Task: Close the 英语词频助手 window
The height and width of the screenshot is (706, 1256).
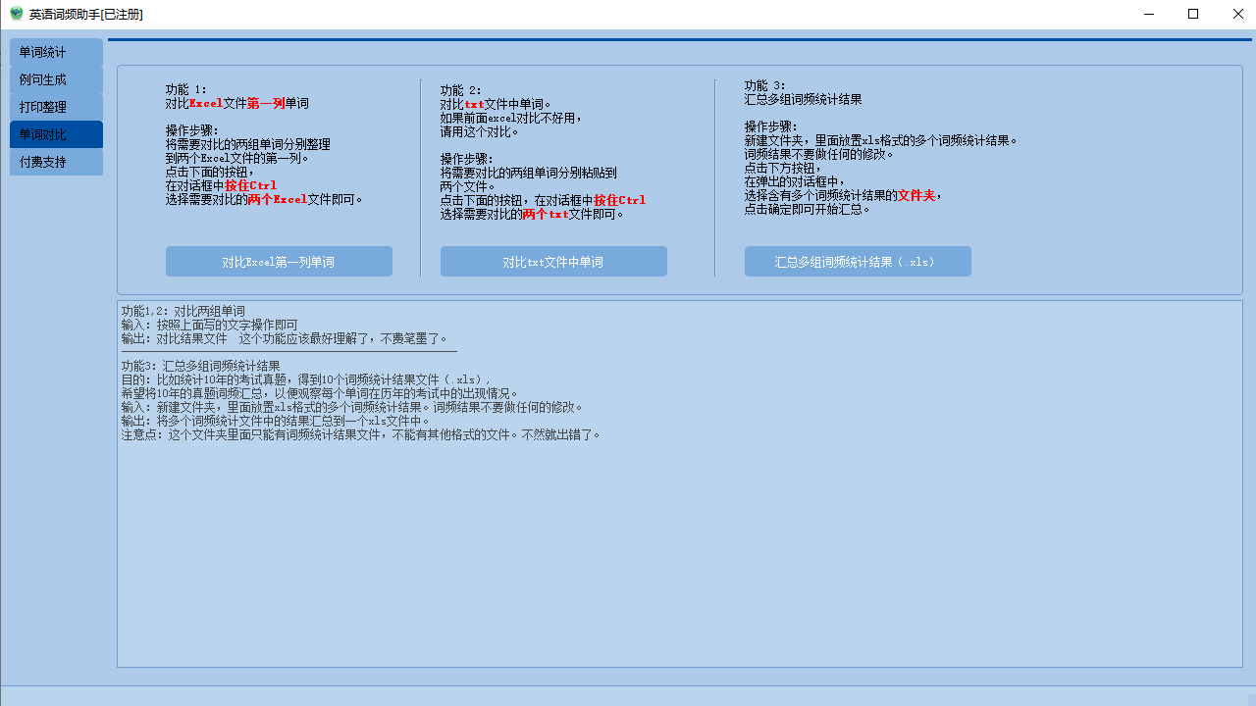Action: pos(1238,14)
